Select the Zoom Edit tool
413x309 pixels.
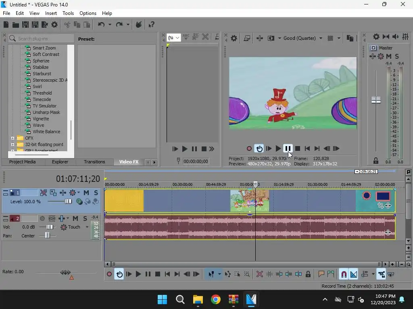[247, 274]
